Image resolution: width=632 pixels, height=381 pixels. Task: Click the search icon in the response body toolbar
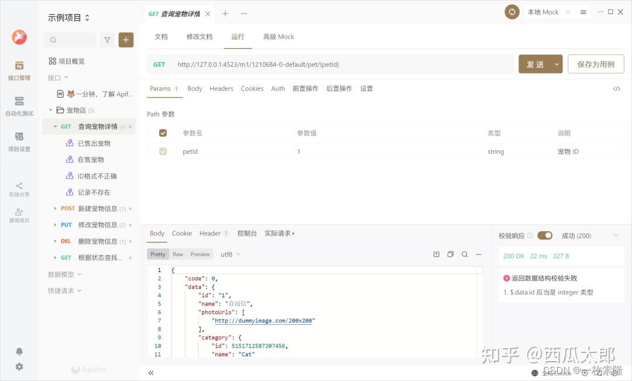coord(464,254)
